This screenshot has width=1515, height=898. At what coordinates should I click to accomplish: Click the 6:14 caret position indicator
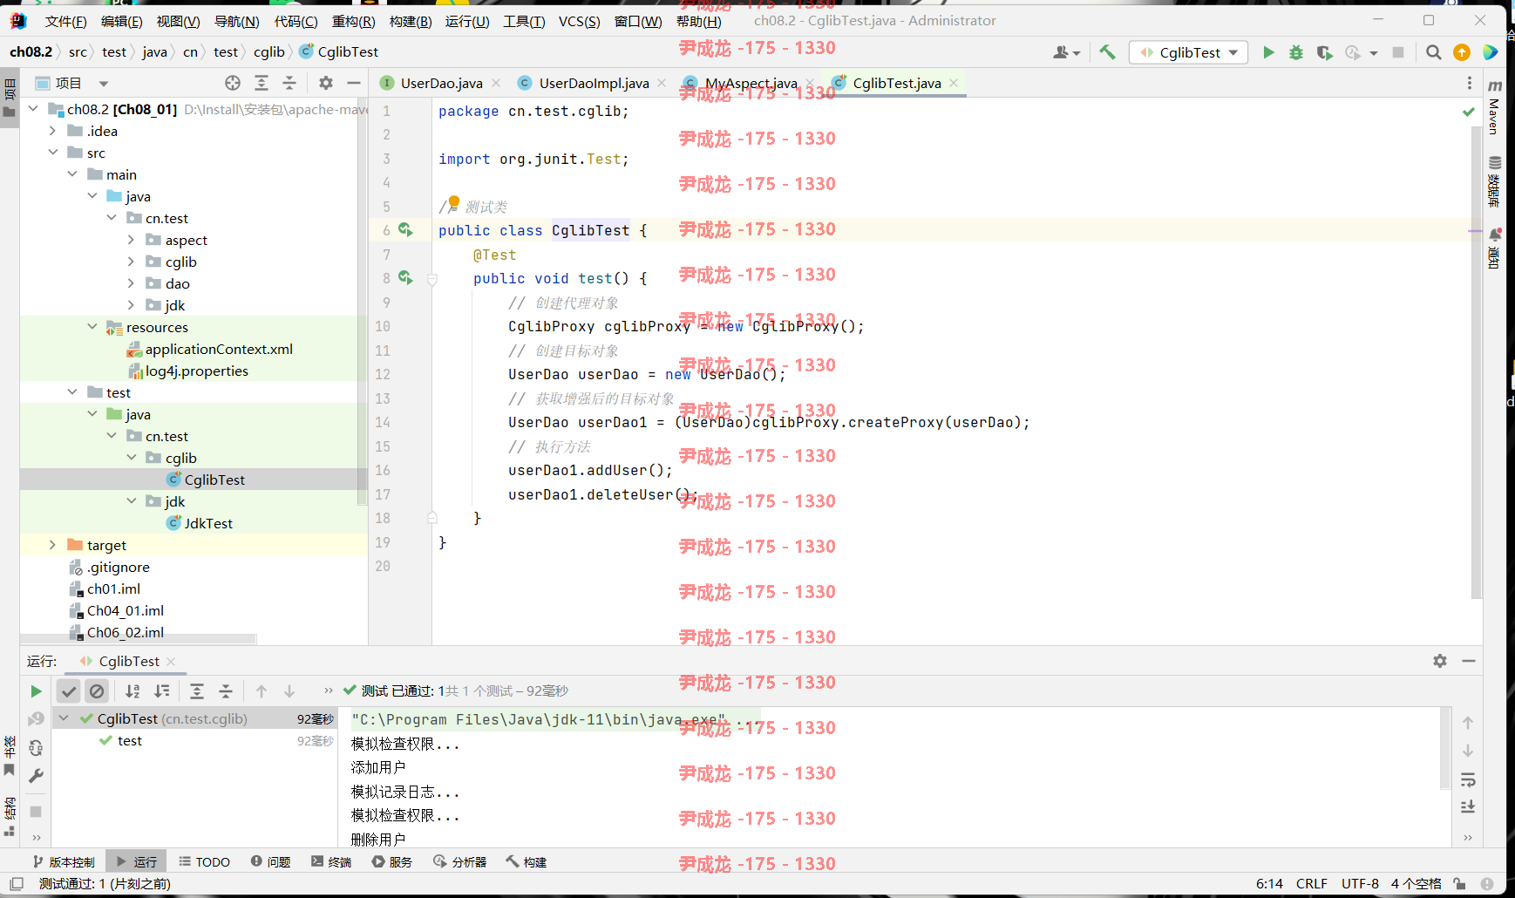1269,883
